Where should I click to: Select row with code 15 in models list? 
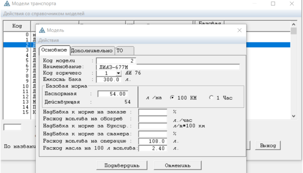tap(20, 112)
